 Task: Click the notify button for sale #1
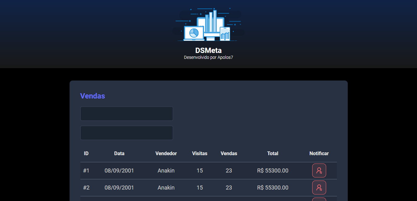point(319,171)
